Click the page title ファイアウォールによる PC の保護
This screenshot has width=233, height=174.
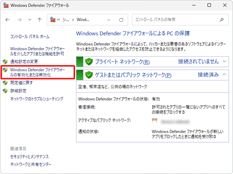click(133, 33)
